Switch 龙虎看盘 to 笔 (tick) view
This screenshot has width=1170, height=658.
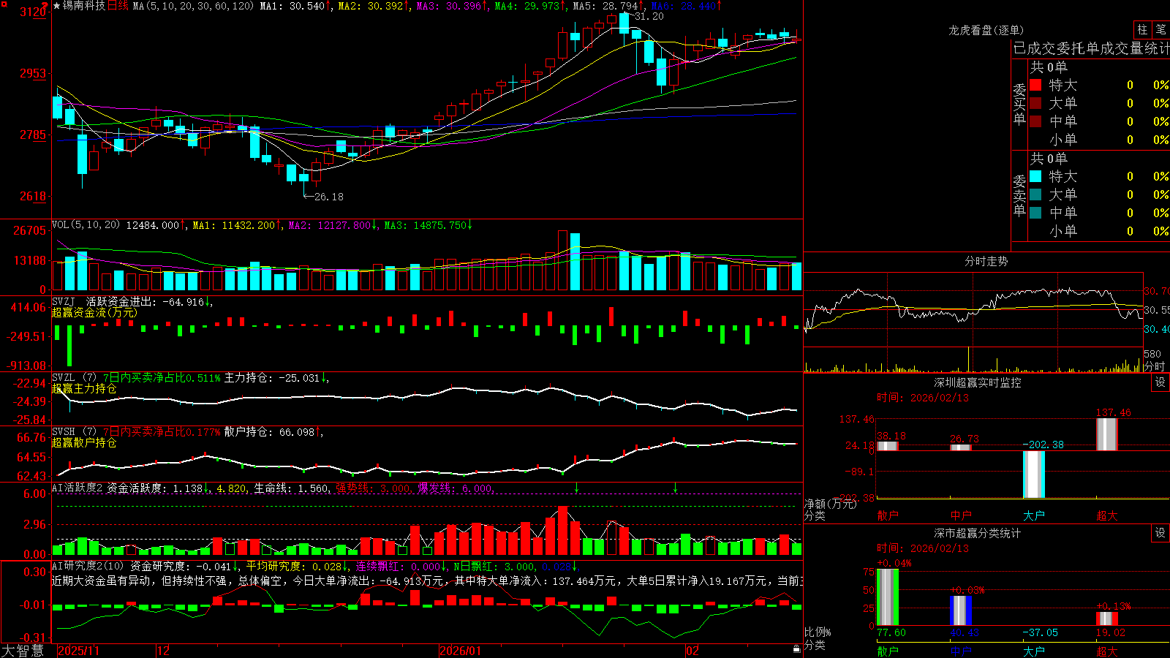click(x=1160, y=29)
